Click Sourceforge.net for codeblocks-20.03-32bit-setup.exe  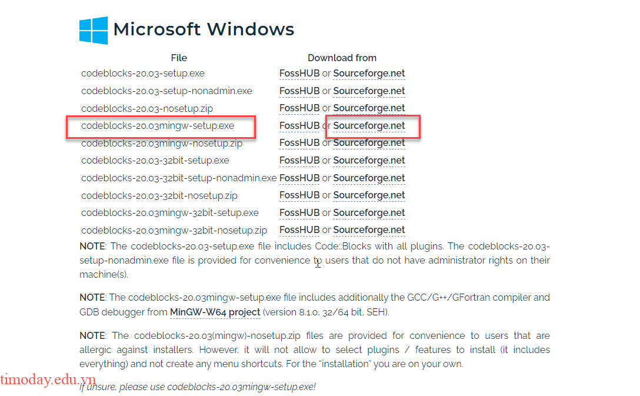click(369, 161)
